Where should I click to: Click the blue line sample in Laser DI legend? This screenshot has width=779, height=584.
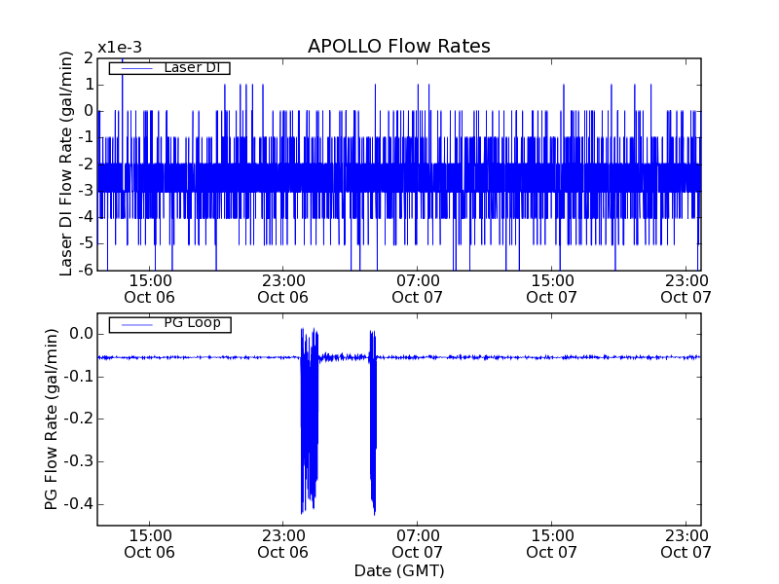point(137,68)
